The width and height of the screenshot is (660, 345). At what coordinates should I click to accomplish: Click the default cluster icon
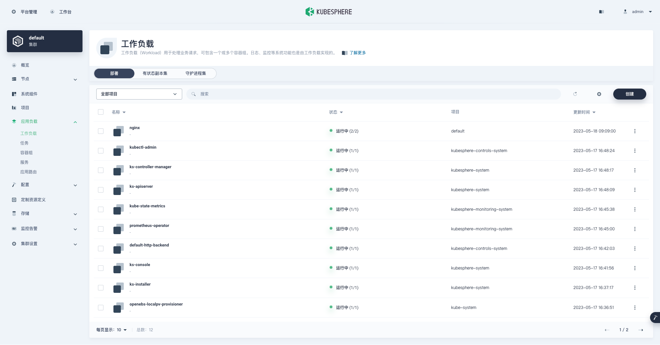click(x=18, y=41)
